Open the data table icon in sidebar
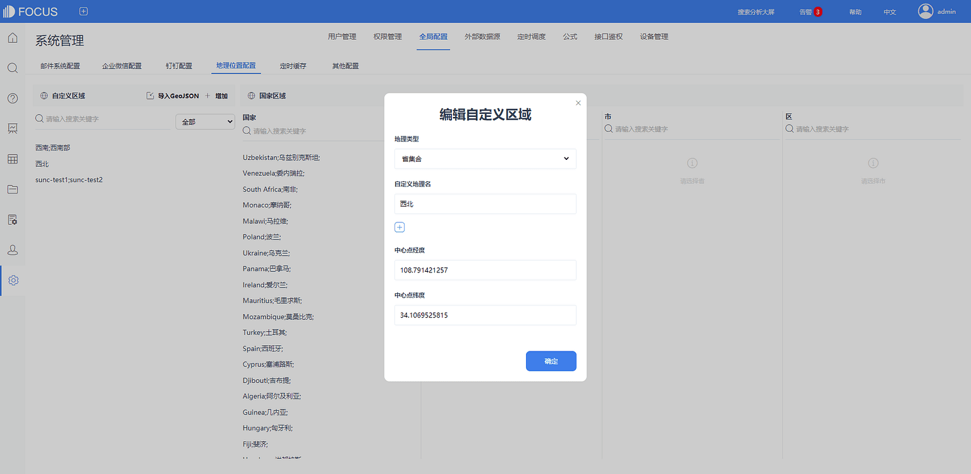Image resolution: width=971 pixels, height=474 pixels. (13, 159)
